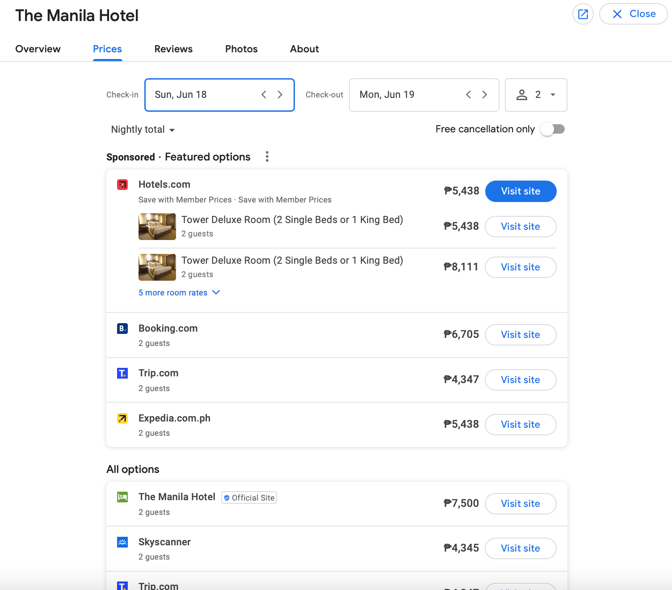Click the Hotels.com provider name
The width and height of the screenshot is (672, 590).
tap(164, 185)
